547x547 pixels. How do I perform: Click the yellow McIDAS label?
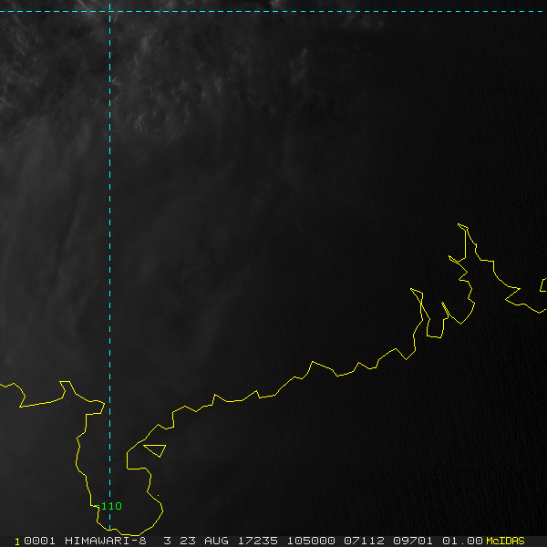tap(505, 541)
